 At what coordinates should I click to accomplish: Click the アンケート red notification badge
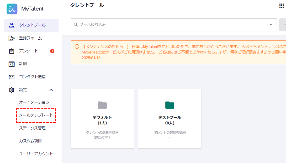pos(52,51)
